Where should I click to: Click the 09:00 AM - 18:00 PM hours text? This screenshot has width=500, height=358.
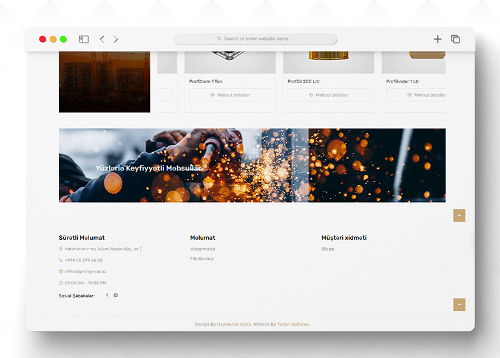86,283
